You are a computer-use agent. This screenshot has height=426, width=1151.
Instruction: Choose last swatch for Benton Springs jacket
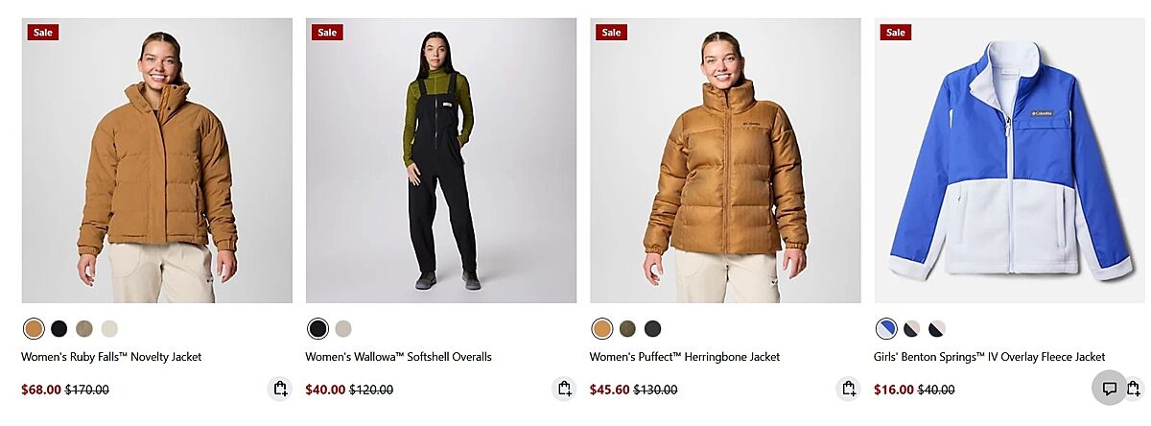coord(936,329)
